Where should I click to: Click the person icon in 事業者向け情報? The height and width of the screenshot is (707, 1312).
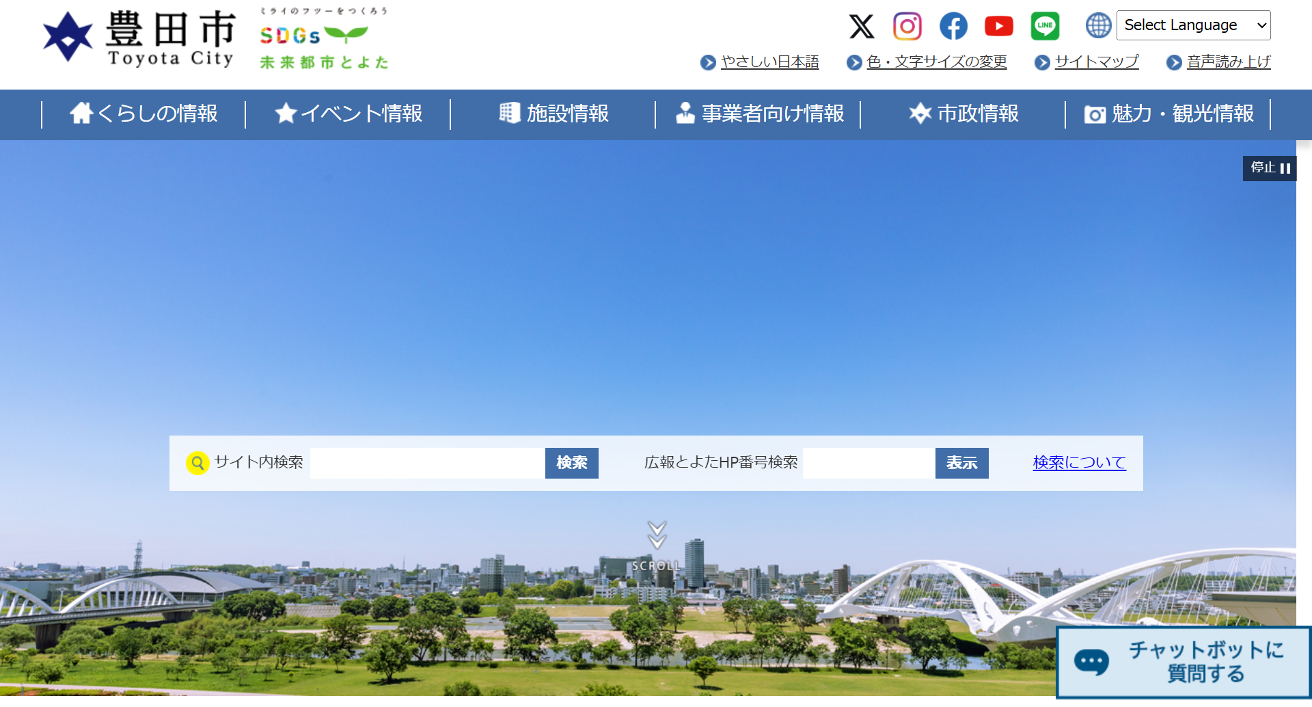pos(685,113)
